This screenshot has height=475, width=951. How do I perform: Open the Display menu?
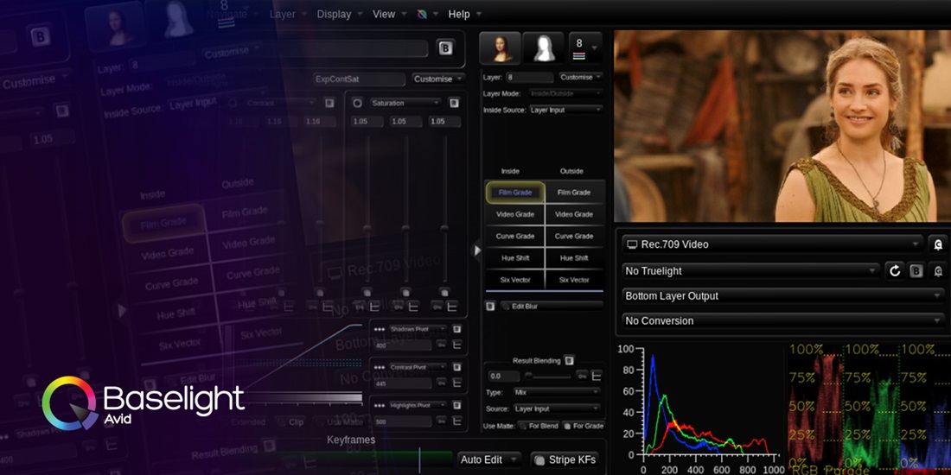pos(334,14)
